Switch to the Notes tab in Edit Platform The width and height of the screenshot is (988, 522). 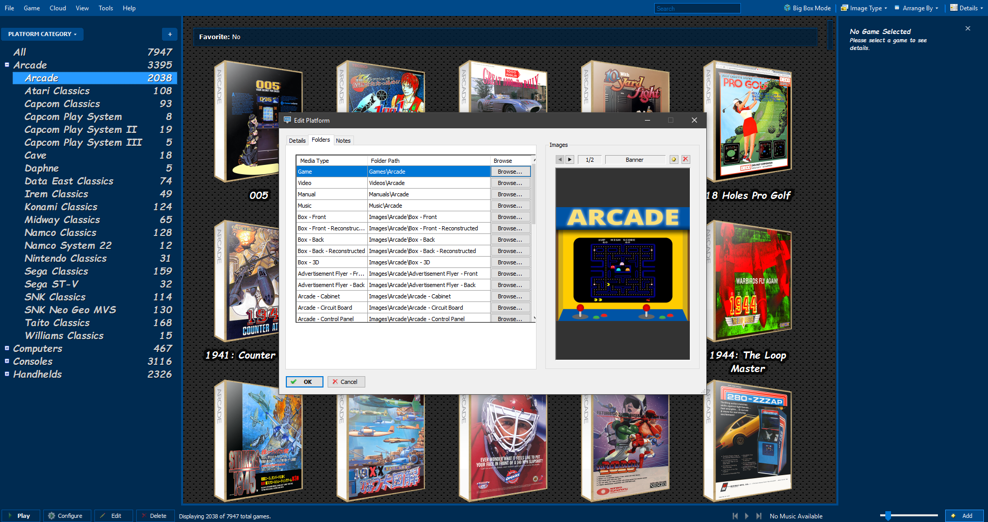343,141
